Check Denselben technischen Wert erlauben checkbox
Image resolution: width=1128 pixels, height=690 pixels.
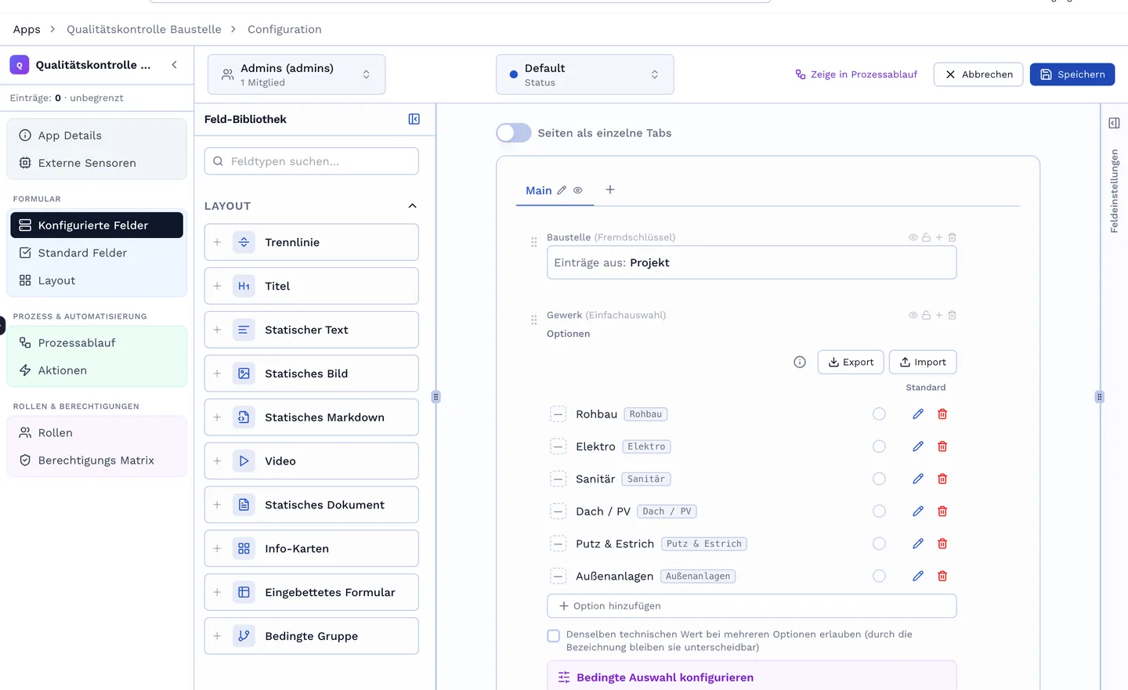pos(554,636)
